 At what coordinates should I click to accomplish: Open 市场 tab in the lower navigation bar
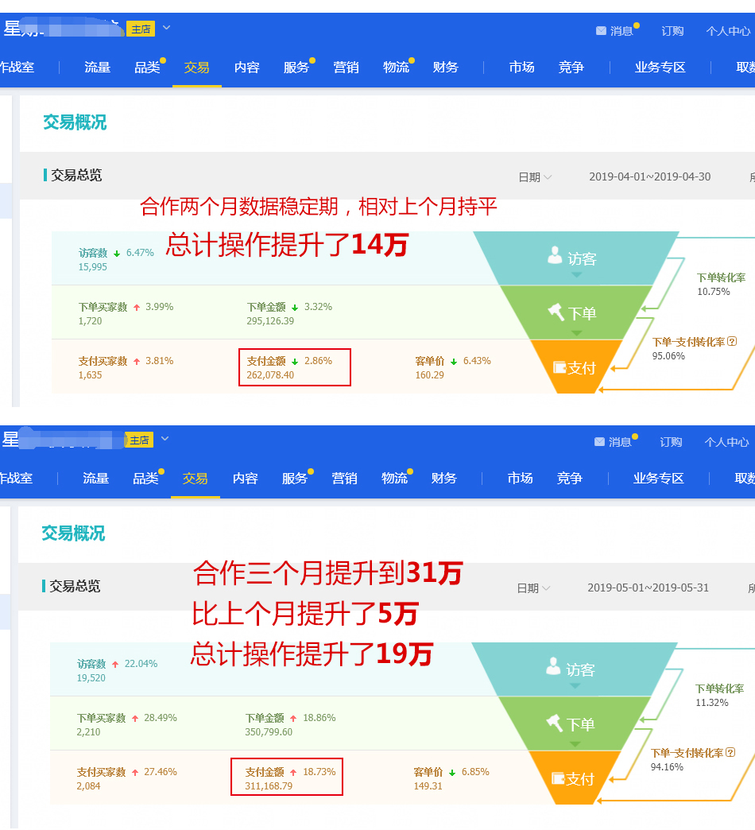[520, 478]
